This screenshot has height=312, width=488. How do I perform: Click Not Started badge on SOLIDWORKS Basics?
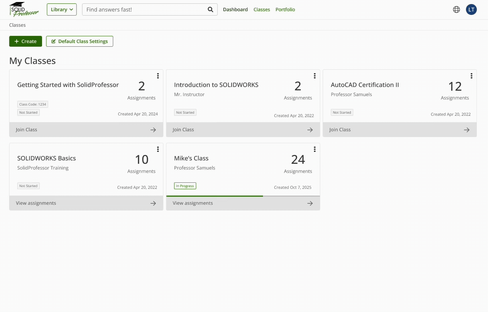tap(28, 186)
